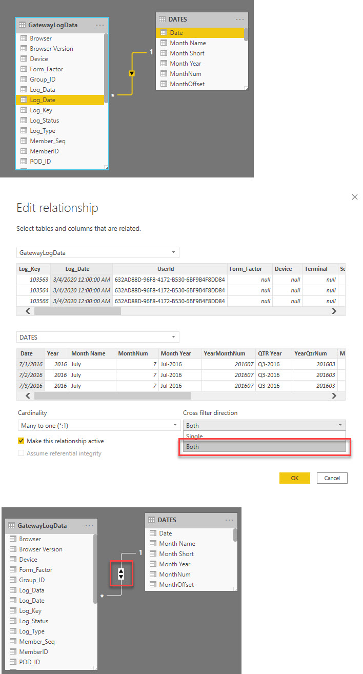Viewport: 363px width, 674px height.
Task: Click column icon next to Browser Version, top diagram
Action: 24,49
